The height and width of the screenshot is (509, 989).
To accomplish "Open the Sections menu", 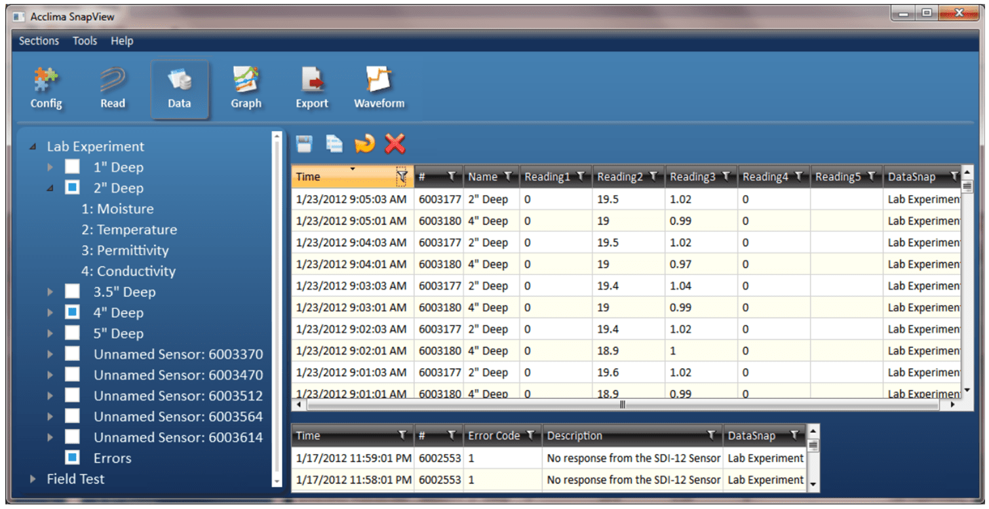I will [39, 41].
